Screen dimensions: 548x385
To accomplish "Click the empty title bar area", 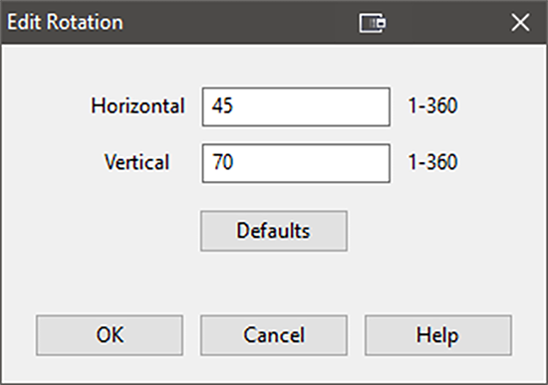I will point(241,22).
